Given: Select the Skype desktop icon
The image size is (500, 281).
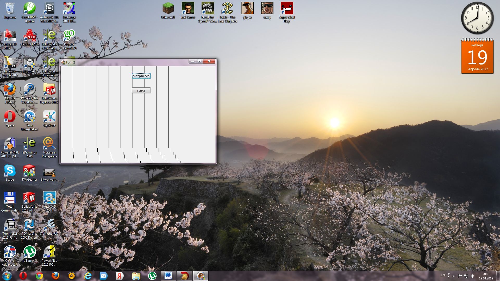Looking at the screenshot, I should [x=10, y=173].
